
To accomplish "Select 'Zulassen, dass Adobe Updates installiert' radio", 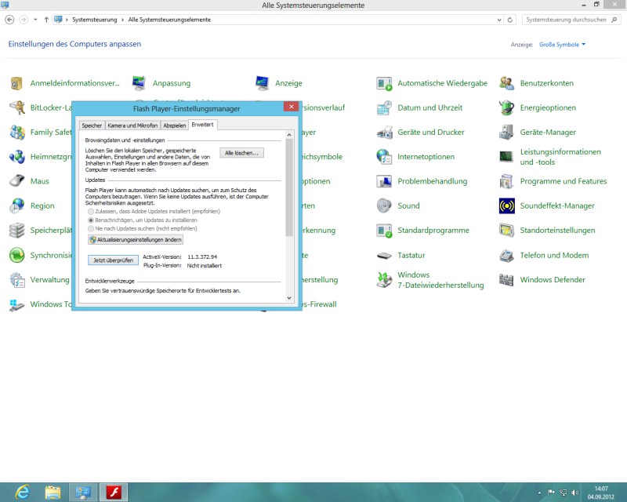I will point(91,211).
